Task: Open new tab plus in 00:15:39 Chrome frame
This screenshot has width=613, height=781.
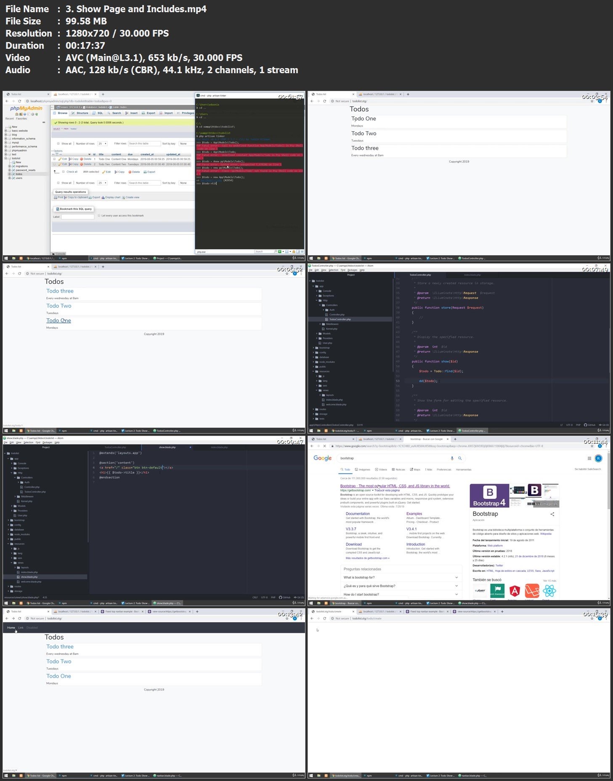Action: pos(502,612)
